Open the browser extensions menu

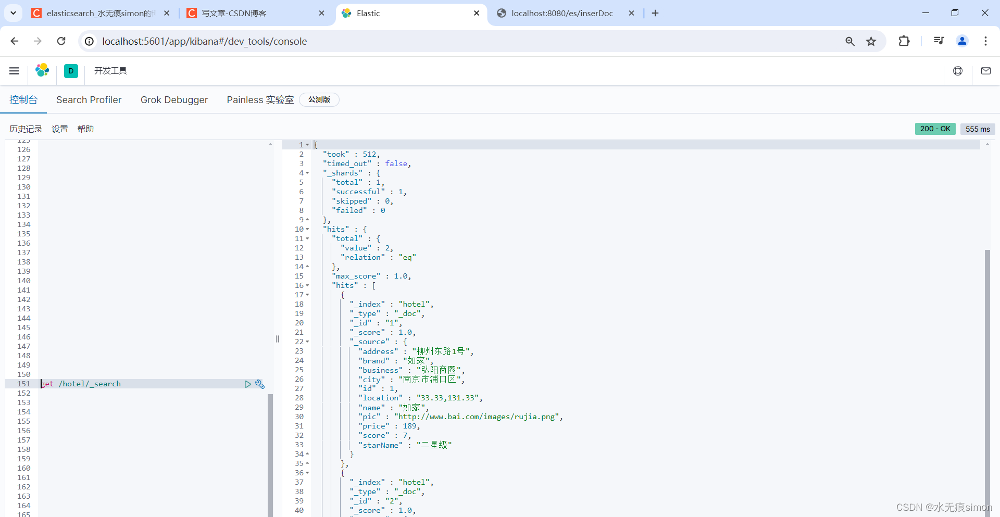tap(904, 41)
